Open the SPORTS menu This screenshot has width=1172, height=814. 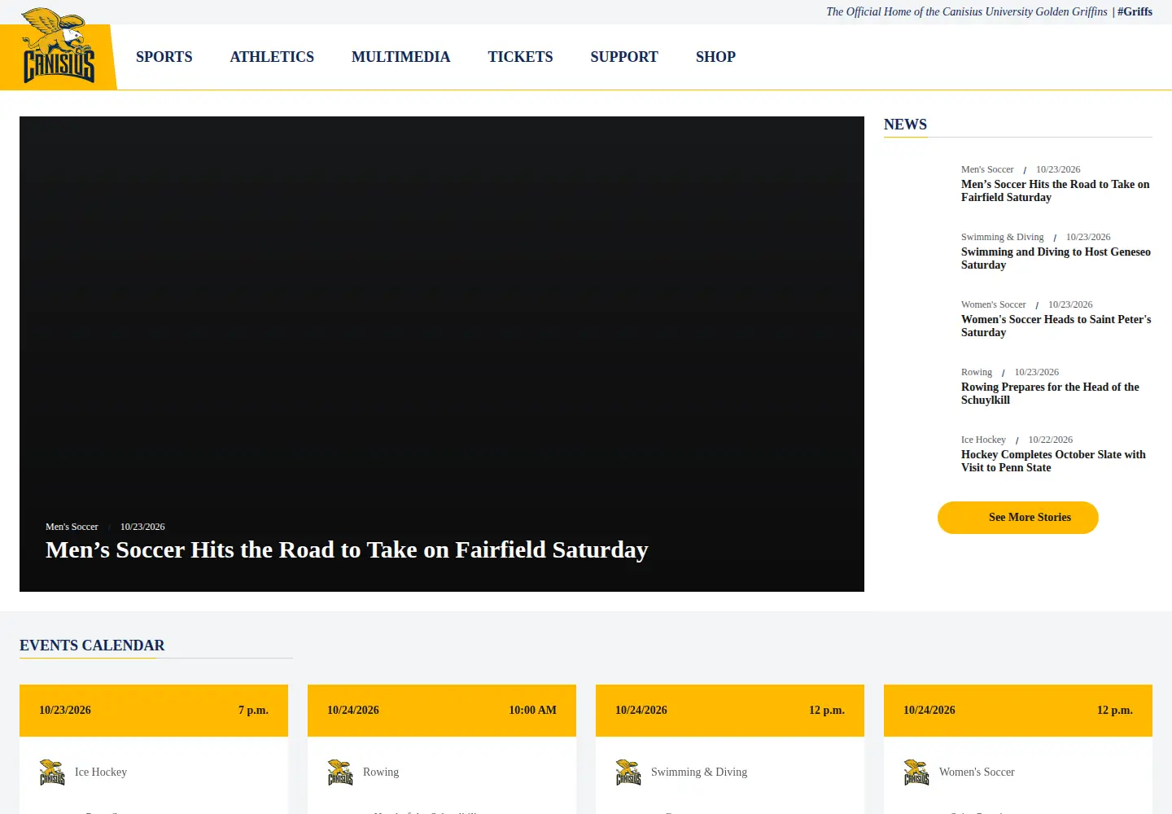pos(164,57)
